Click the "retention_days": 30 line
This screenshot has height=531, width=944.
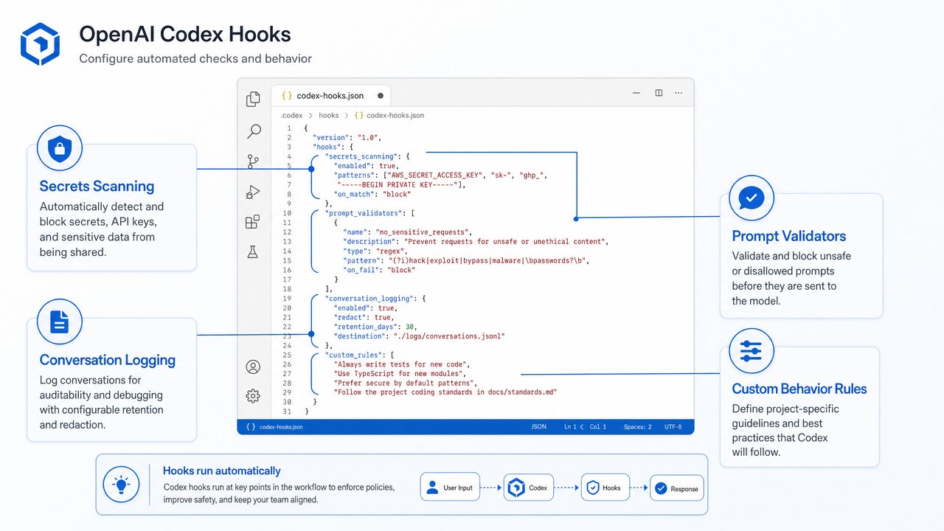coord(376,327)
